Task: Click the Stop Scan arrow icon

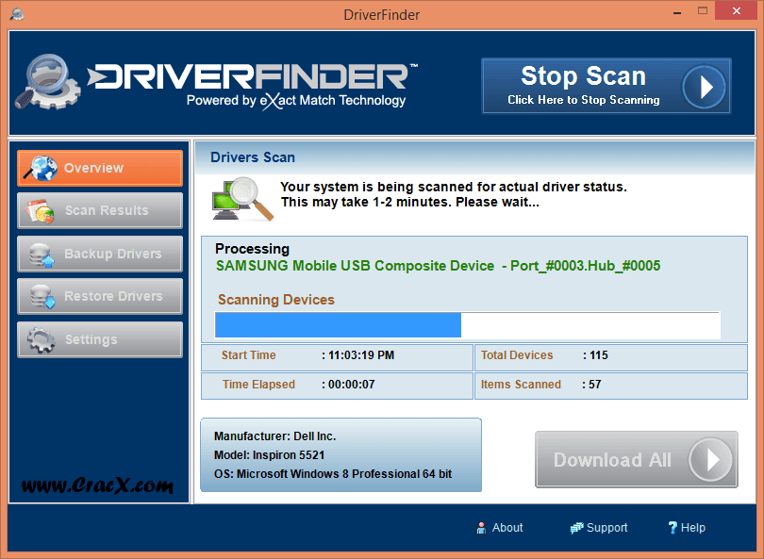Action: pos(703,88)
